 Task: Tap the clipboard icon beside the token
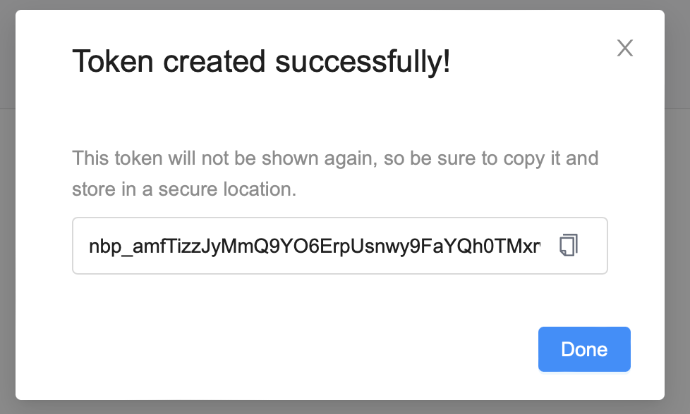pyautogui.click(x=569, y=246)
